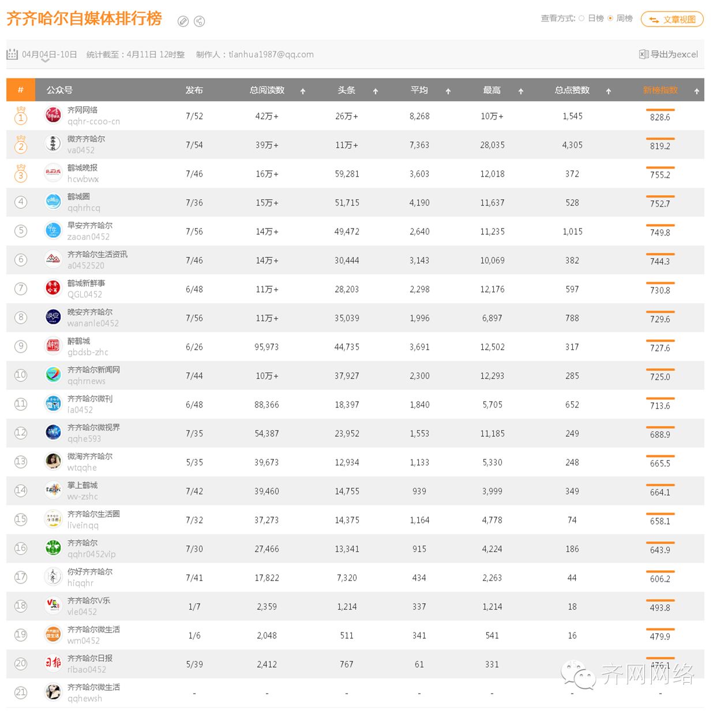717x711 pixels.
Task: Select the 周榜 radio button
Action: coord(610,18)
